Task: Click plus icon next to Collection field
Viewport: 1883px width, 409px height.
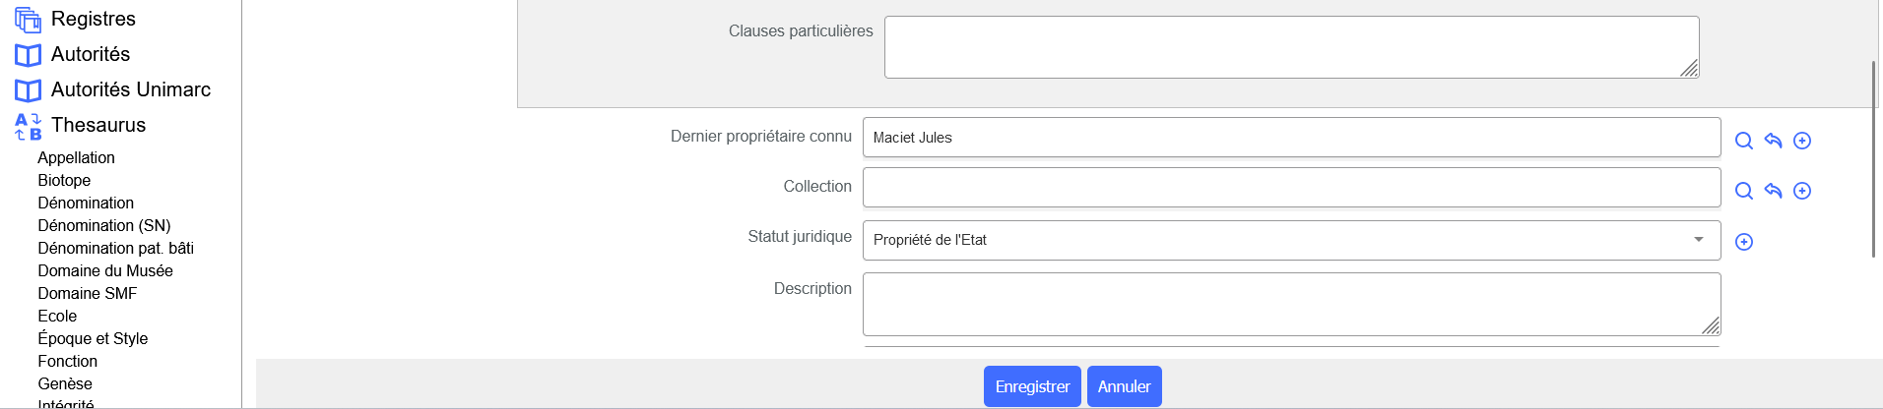Action: click(1802, 191)
